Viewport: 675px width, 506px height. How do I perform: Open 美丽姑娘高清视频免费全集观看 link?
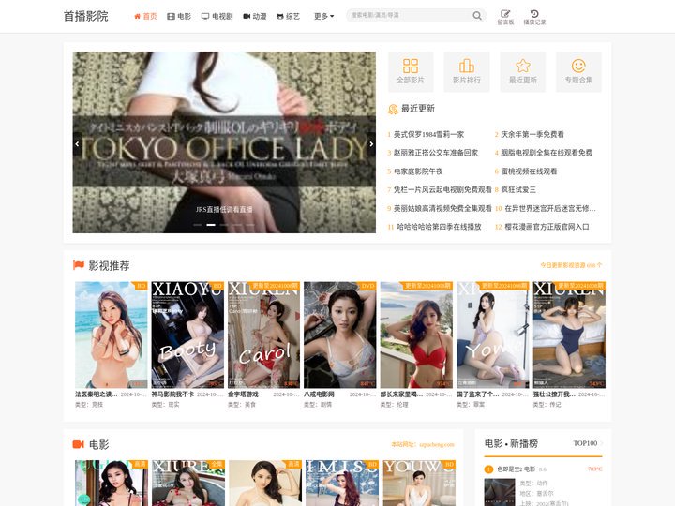pyautogui.click(x=442, y=208)
